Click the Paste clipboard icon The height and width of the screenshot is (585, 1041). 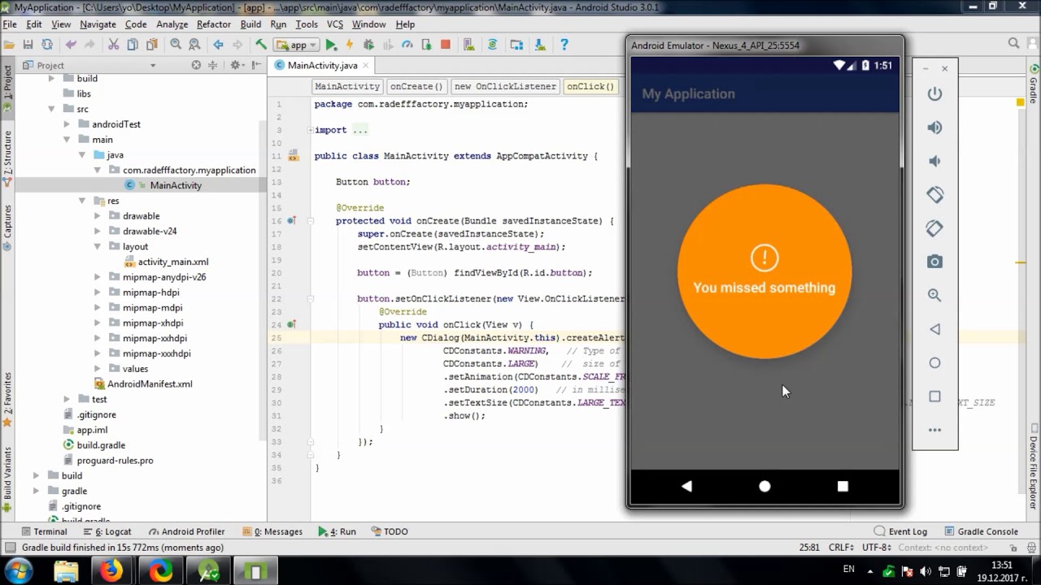[x=151, y=45]
